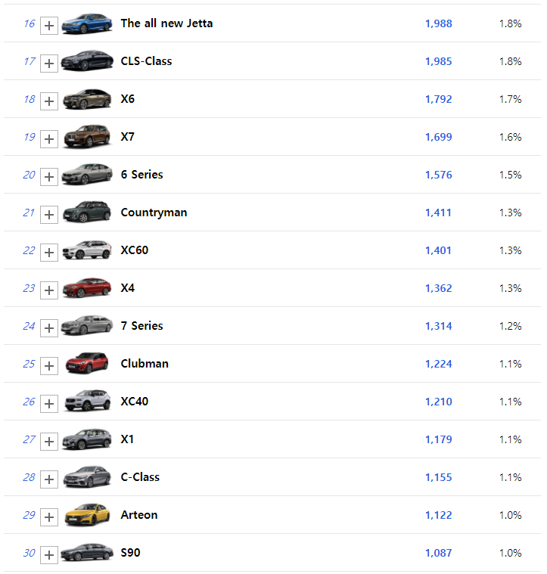Open the 6 Series model name
Image resolution: width=547 pixels, height=574 pixels.
point(141,175)
